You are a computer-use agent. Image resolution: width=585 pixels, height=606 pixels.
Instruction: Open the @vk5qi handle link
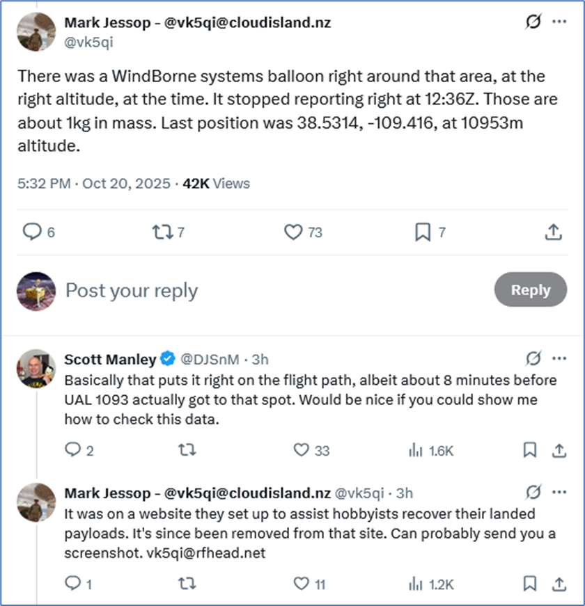pos(88,42)
